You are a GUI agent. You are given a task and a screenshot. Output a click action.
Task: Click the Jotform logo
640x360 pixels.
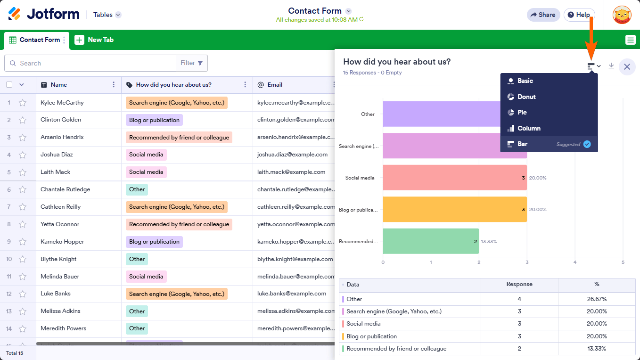tap(44, 15)
